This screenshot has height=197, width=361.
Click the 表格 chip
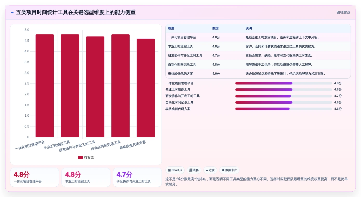tap(194, 170)
